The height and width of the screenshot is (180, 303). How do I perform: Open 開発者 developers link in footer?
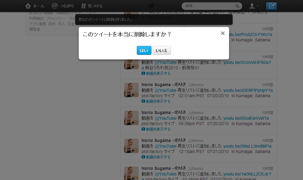35,29
